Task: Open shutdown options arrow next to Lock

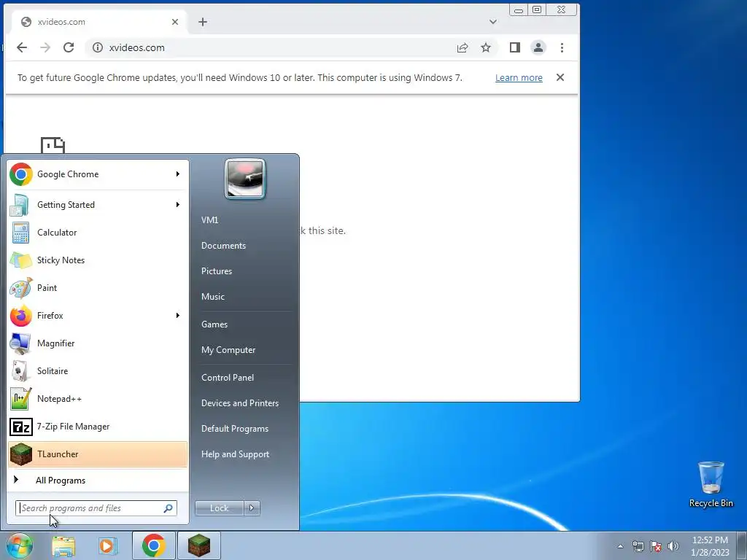Action: pyautogui.click(x=252, y=508)
